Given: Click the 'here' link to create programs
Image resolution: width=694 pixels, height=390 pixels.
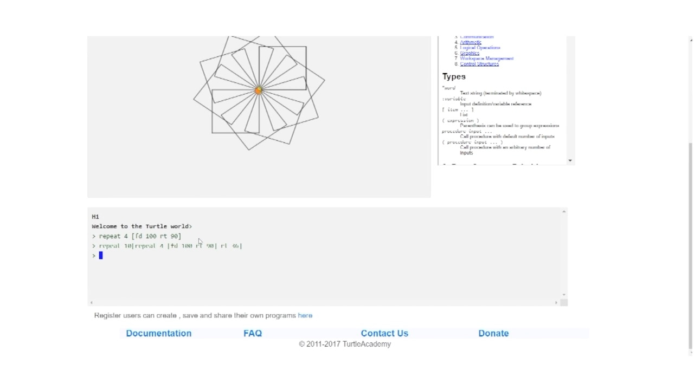Looking at the screenshot, I should [x=305, y=315].
